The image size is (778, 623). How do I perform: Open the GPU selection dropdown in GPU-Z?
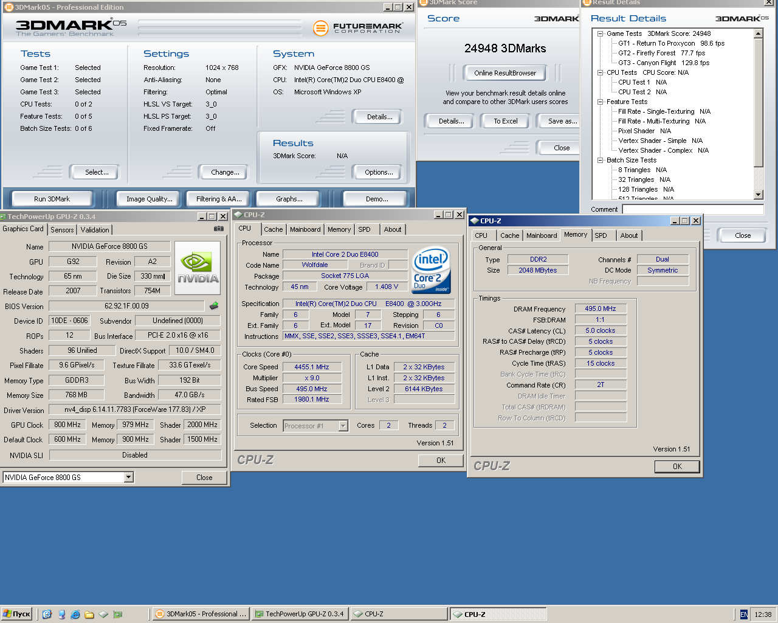[x=128, y=478]
